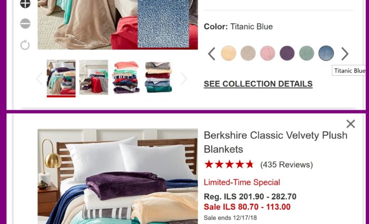Screen dimensions: 369x224
Task: Close the Berkshire blankets quick view
Action: [x=351, y=124]
